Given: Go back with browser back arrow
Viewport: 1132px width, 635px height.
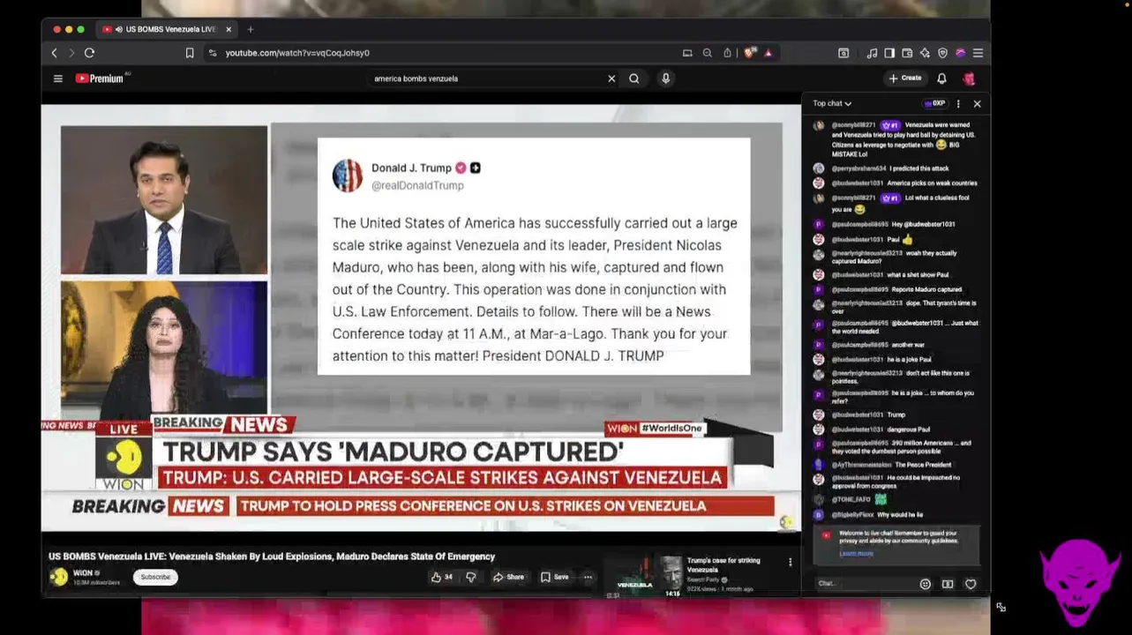Looking at the screenshot, I should 54,53.
